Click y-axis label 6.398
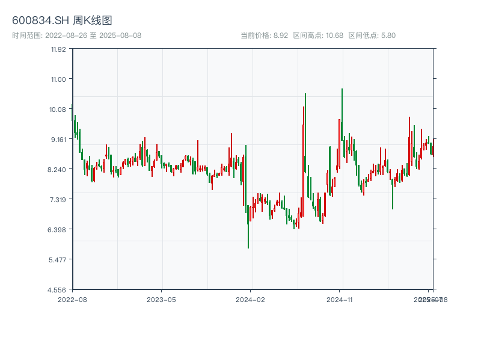This screenshot has height=361, width=481. point(57,230)
